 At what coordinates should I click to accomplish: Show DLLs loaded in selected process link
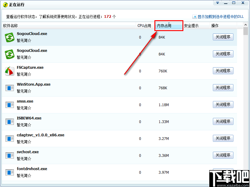(218, 17)
